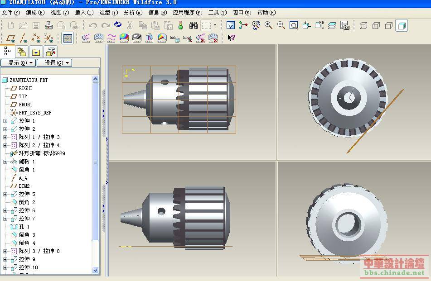Open the 插入(I) menu
This screenshot has height=281, width=431.
pos(84,13)
